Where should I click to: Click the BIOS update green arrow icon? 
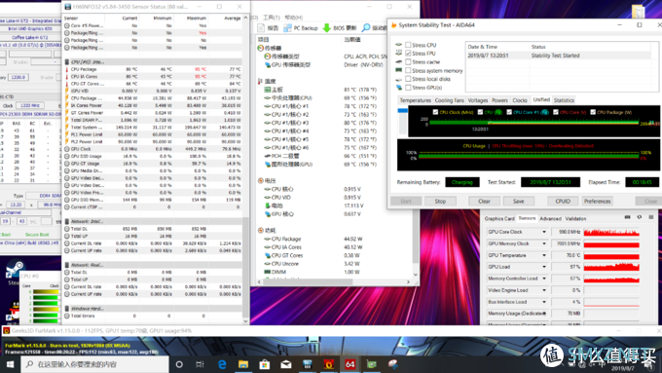pos(327,28)
